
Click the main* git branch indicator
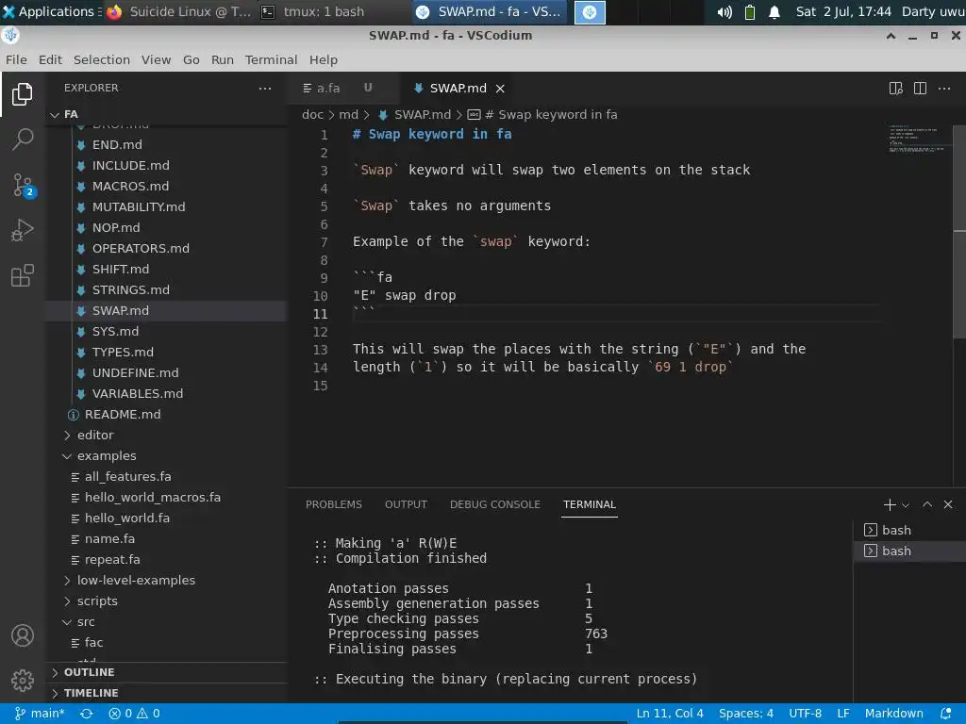tap(40, 714)
